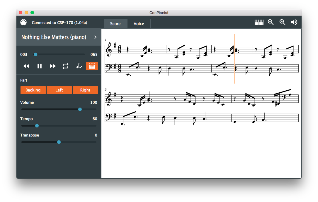Mute sound with the speaker icon
The image size is (318, 202).
click(x=294, y=22)
